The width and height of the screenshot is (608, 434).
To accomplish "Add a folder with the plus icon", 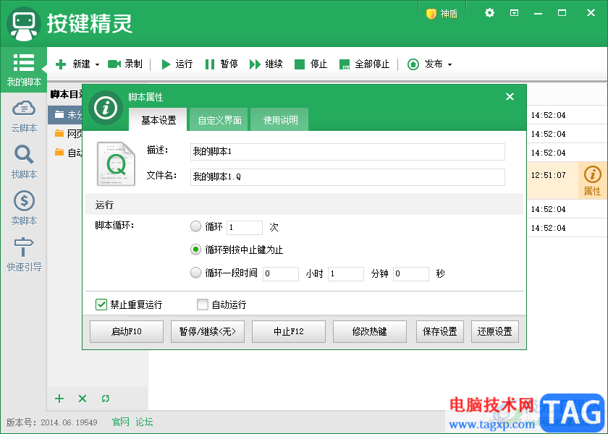I will (x=59, y=399).
